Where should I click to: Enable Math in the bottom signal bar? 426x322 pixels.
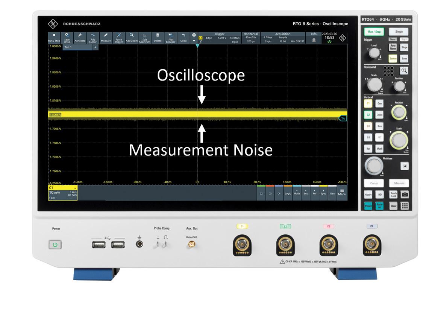tap(297, 193)
